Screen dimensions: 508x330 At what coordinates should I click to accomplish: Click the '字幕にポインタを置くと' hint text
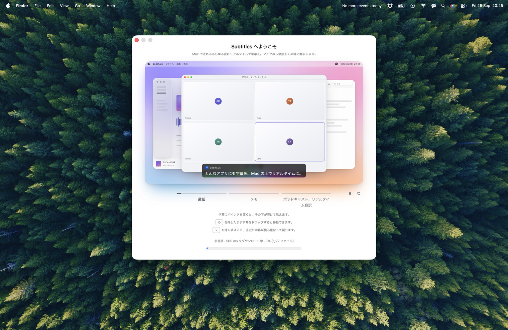pyautogui.click(x=254, y=215)
